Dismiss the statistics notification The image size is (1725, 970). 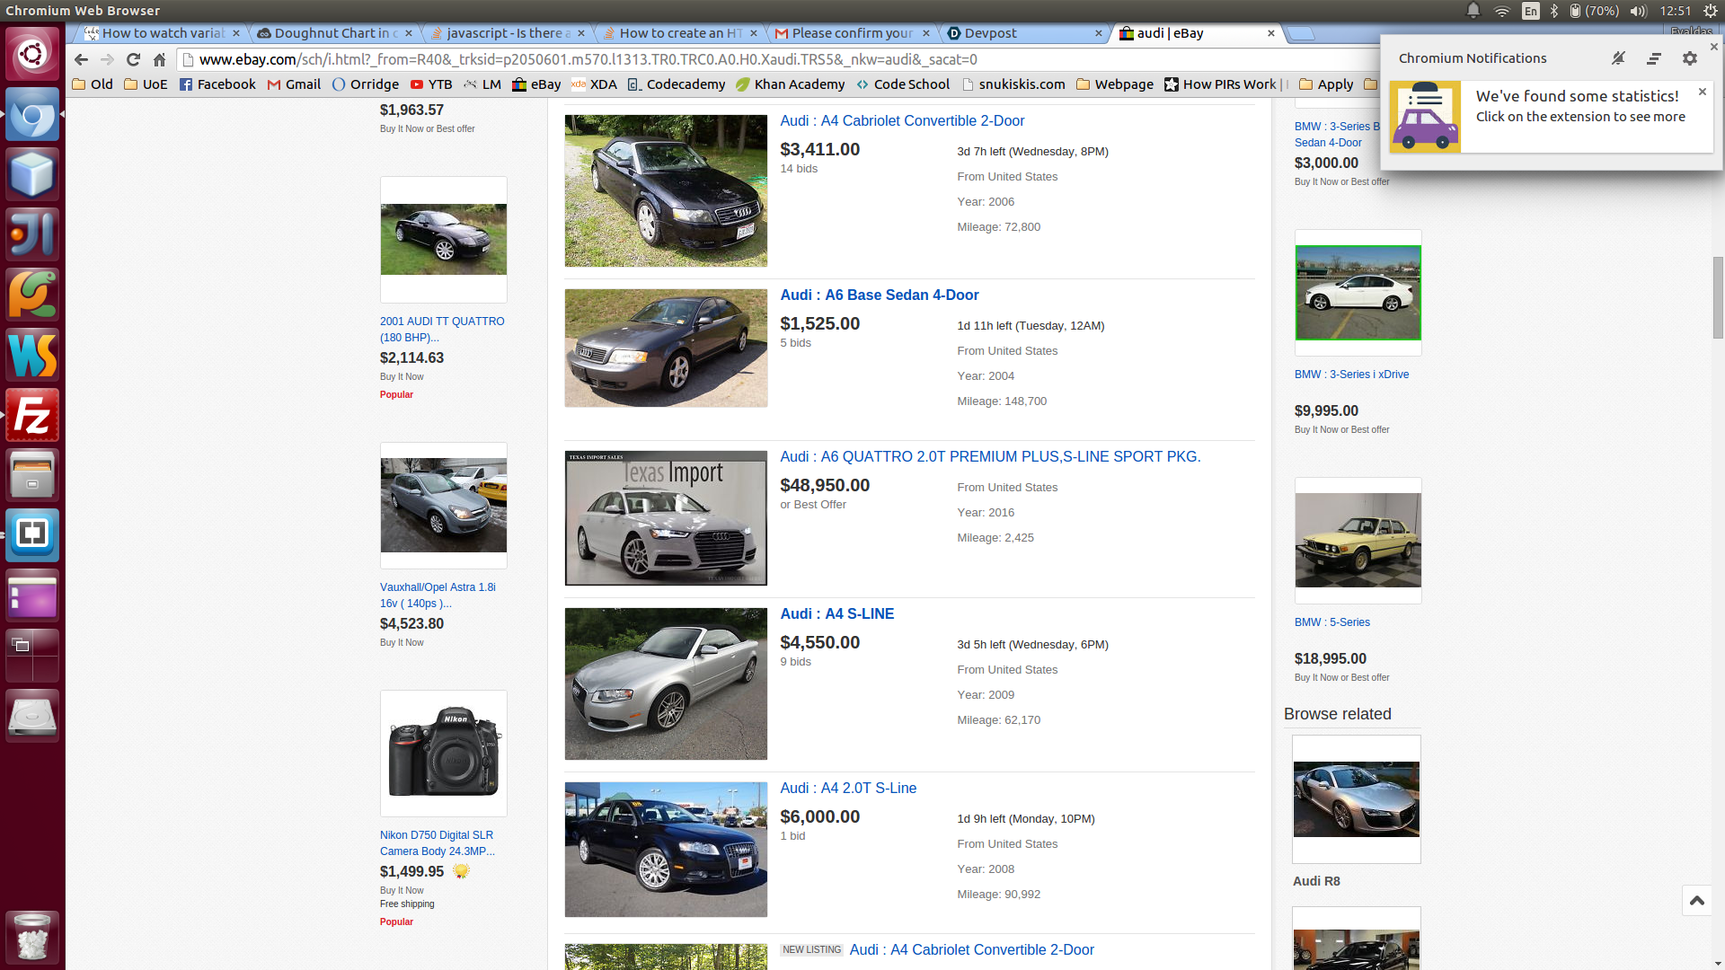(1702, 92)
